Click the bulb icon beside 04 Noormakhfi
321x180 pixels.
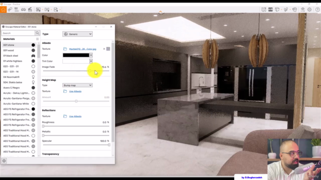click(33, 77)
